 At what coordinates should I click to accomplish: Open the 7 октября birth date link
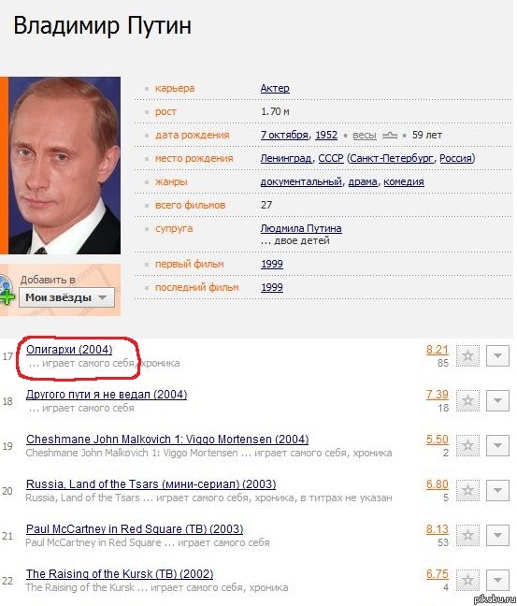coord(284,135)
